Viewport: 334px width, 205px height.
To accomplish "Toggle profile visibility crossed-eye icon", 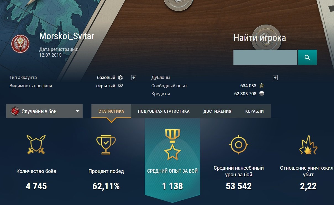I will (x=120, y=86).
